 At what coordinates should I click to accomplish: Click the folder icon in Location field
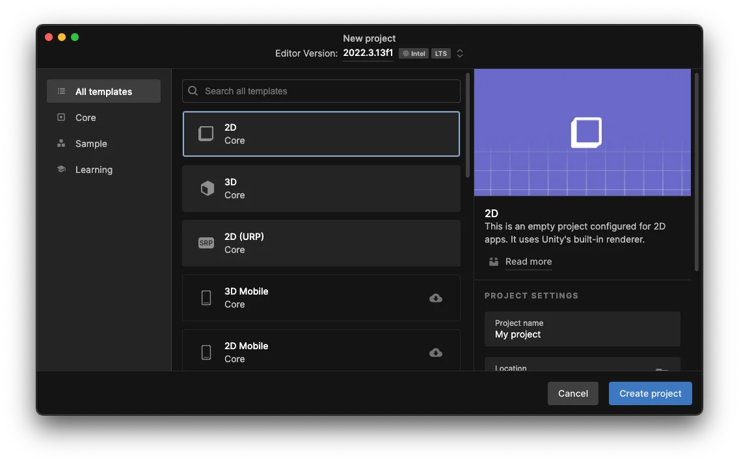[x=662, y=369]
